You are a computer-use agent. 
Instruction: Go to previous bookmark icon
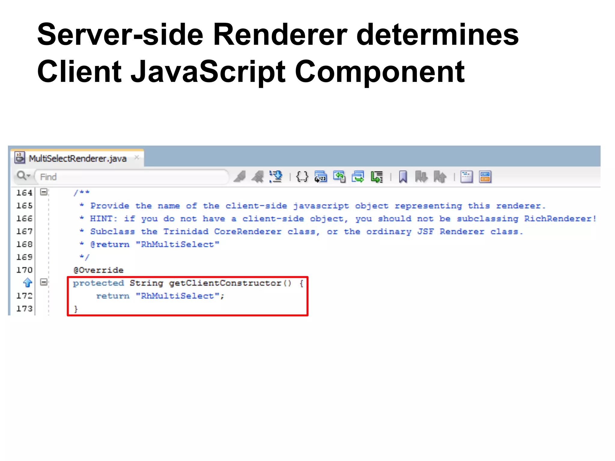pos(440,176)
